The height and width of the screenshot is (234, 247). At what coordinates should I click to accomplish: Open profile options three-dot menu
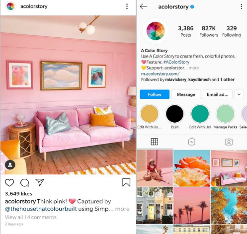coord(242,6)
